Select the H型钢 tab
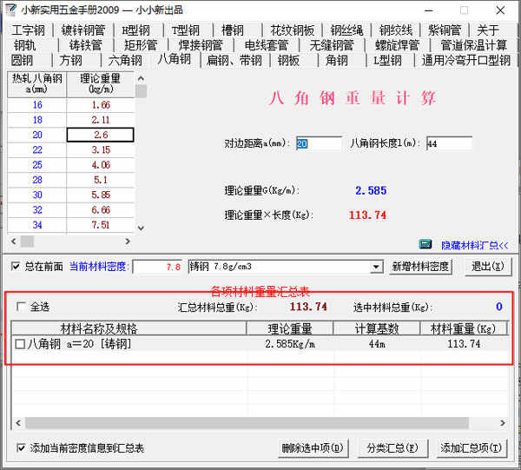This screenshot has width=521, height=470. (x=136, y=30)
